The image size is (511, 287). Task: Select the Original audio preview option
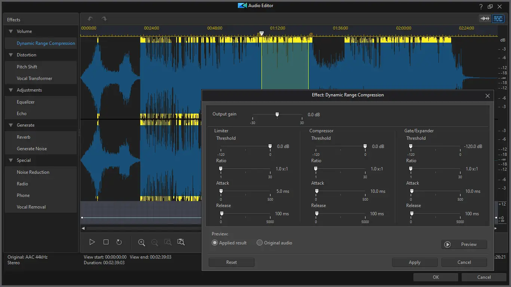(x=260, y=243)
